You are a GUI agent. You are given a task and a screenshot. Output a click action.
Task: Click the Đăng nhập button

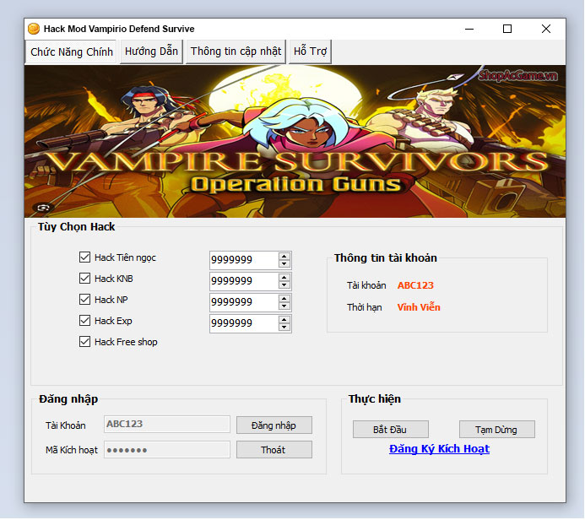(274, 425)
